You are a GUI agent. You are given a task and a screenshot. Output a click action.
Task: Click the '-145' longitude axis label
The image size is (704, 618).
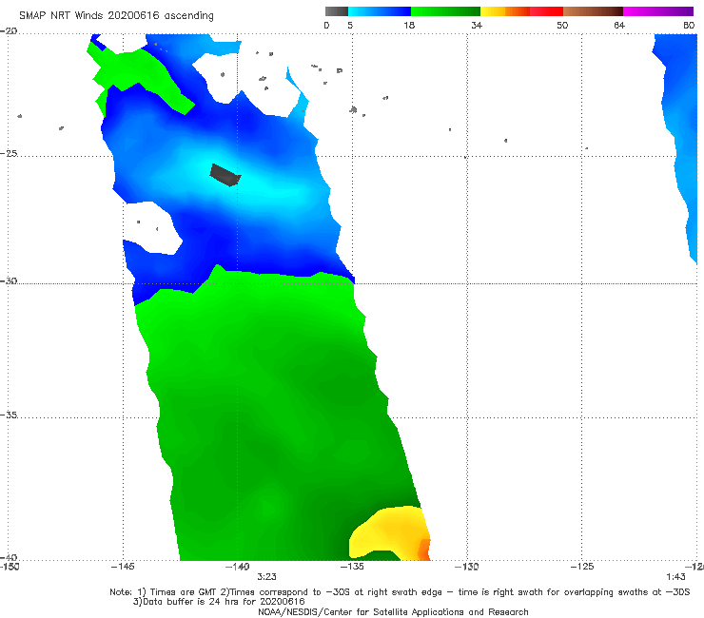[x=123, y=567]
